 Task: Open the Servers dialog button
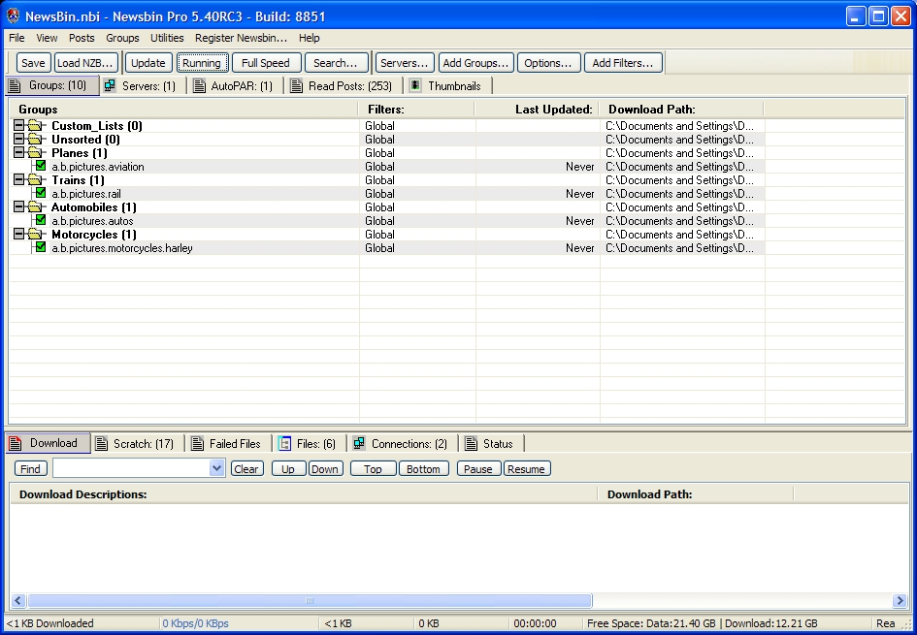405,63
